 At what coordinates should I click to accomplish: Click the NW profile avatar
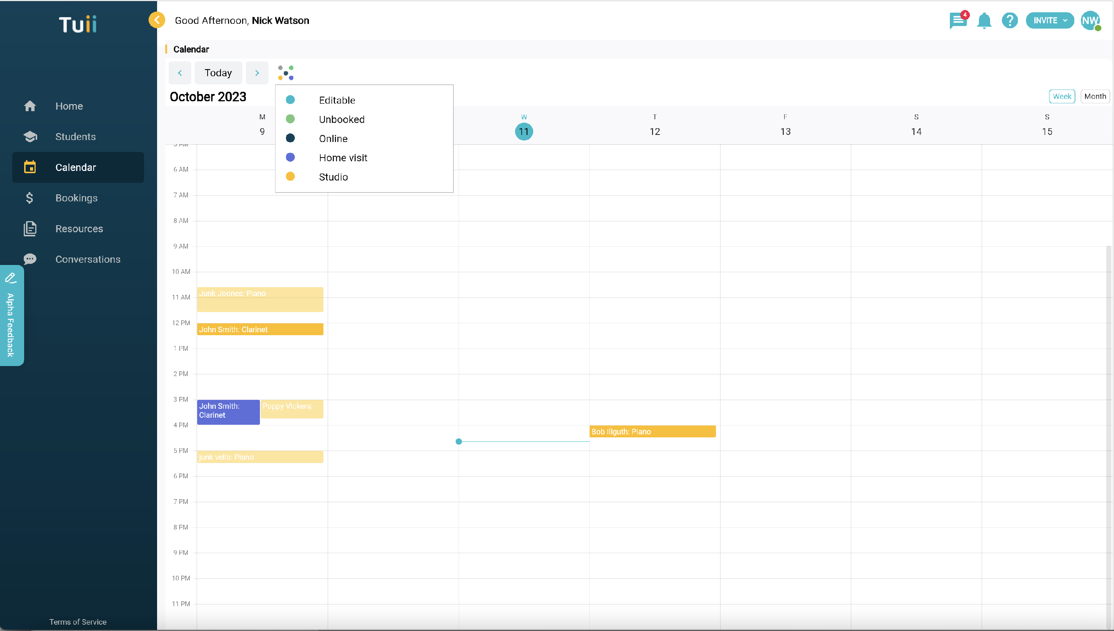[1090, 20]
